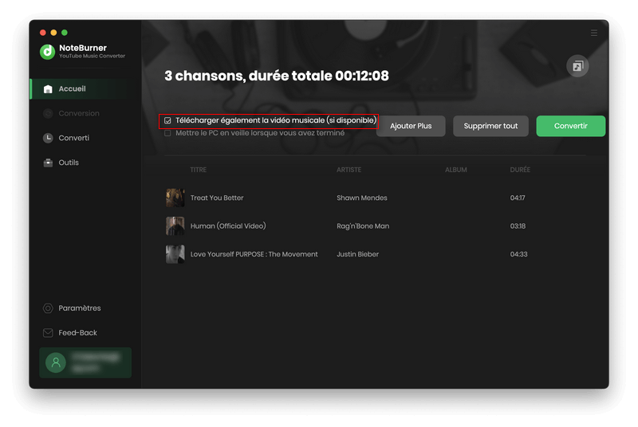
Task: Select Love Yourself PURPOSE : The Movement title
Action: [254, 254]
